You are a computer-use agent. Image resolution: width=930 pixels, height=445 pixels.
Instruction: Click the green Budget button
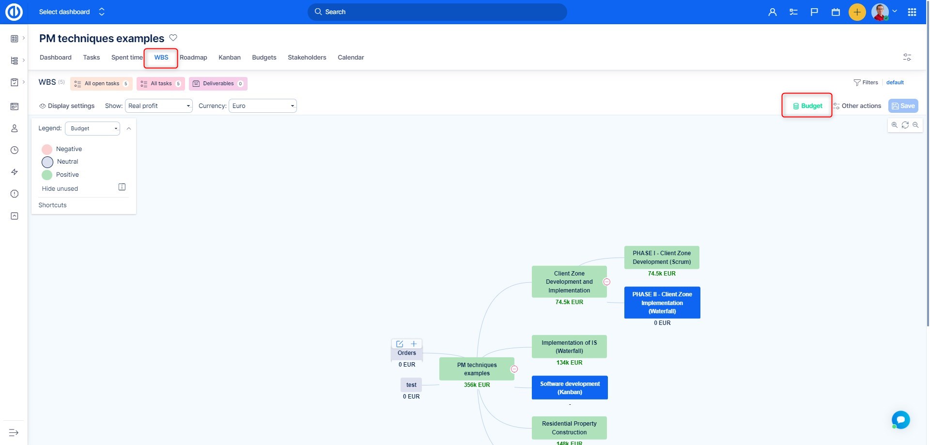807,106
